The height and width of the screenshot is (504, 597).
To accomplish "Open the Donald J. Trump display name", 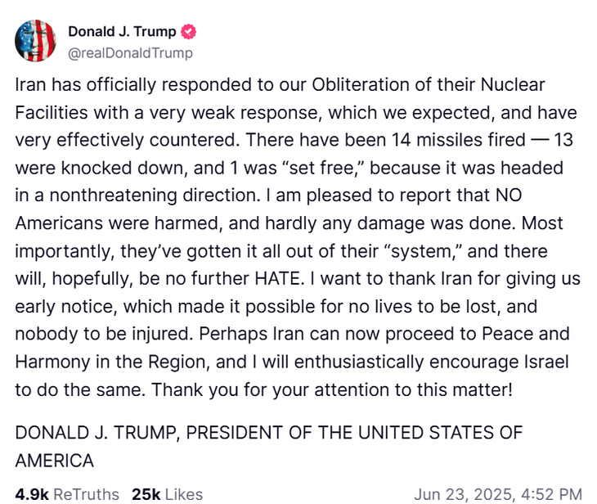I will 122,32.
